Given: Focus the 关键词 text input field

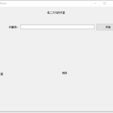Looking at the screenshot, I should pyautogui.click(x=57, y=27).
